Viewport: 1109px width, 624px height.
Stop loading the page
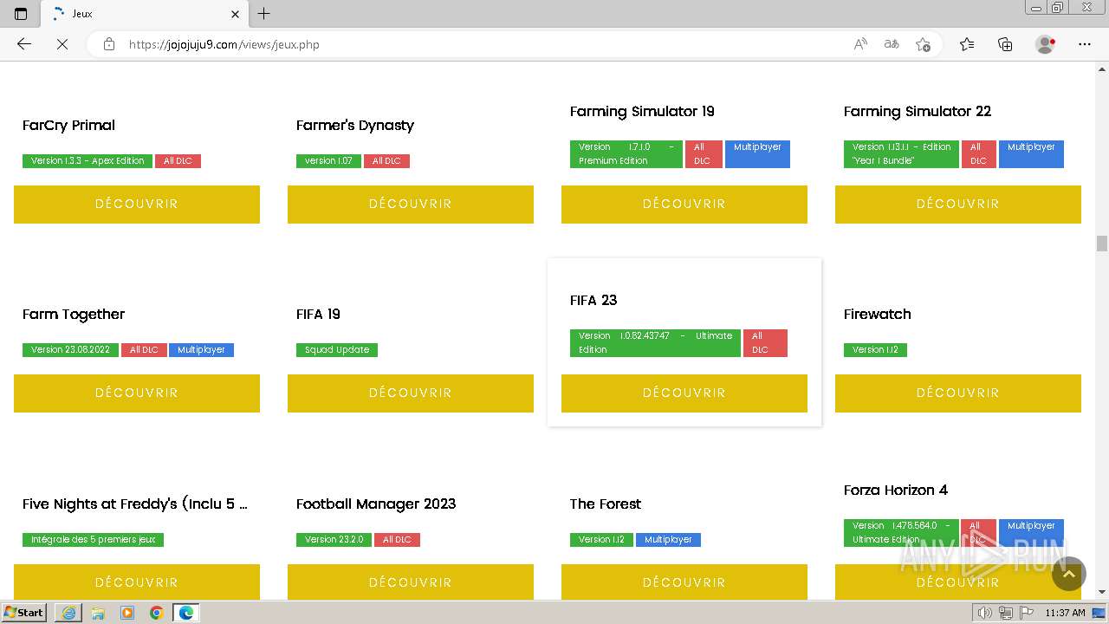(x=62, y=44)
